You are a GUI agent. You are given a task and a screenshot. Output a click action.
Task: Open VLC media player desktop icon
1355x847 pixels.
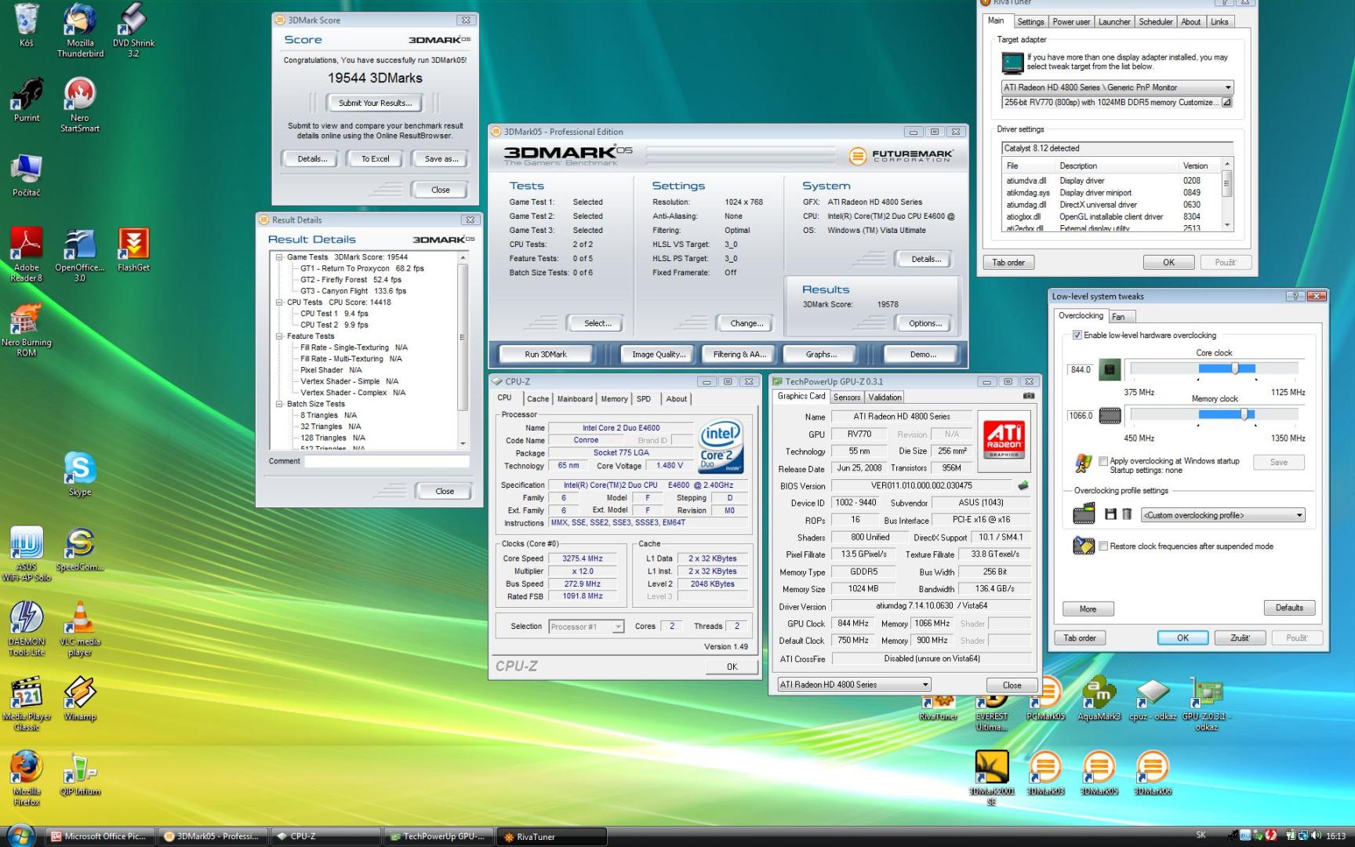pyautogui.click(x=80, y=629)
